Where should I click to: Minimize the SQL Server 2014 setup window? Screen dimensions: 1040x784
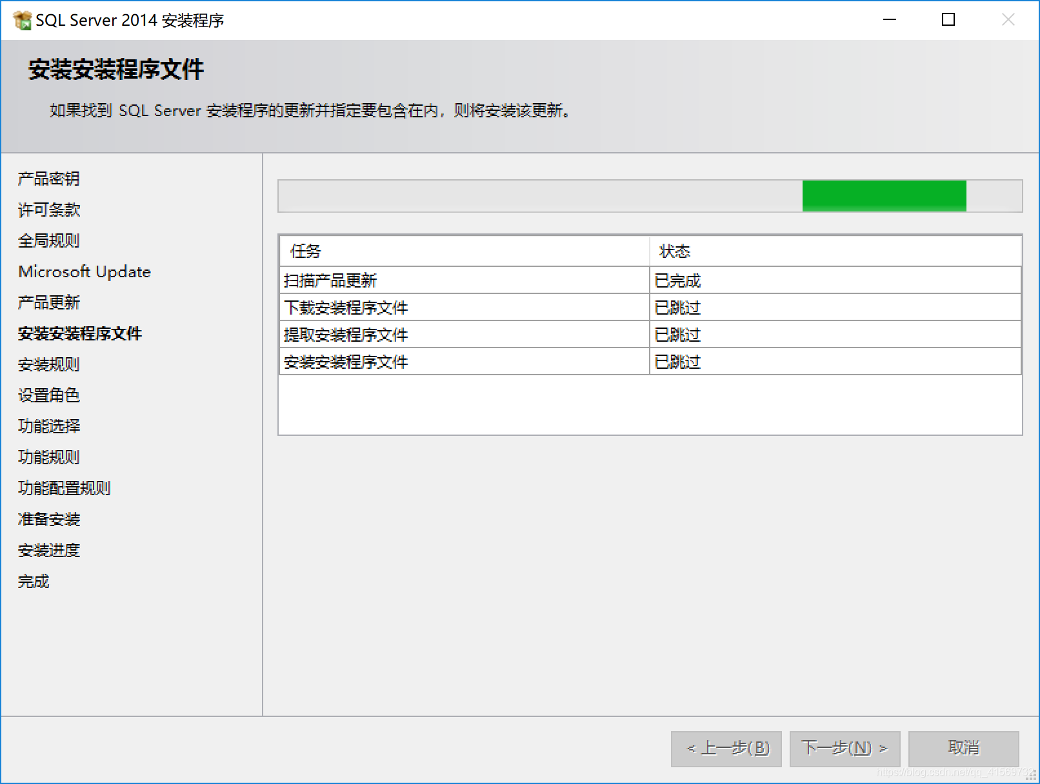pyautogui.click(x=890, y=20)
